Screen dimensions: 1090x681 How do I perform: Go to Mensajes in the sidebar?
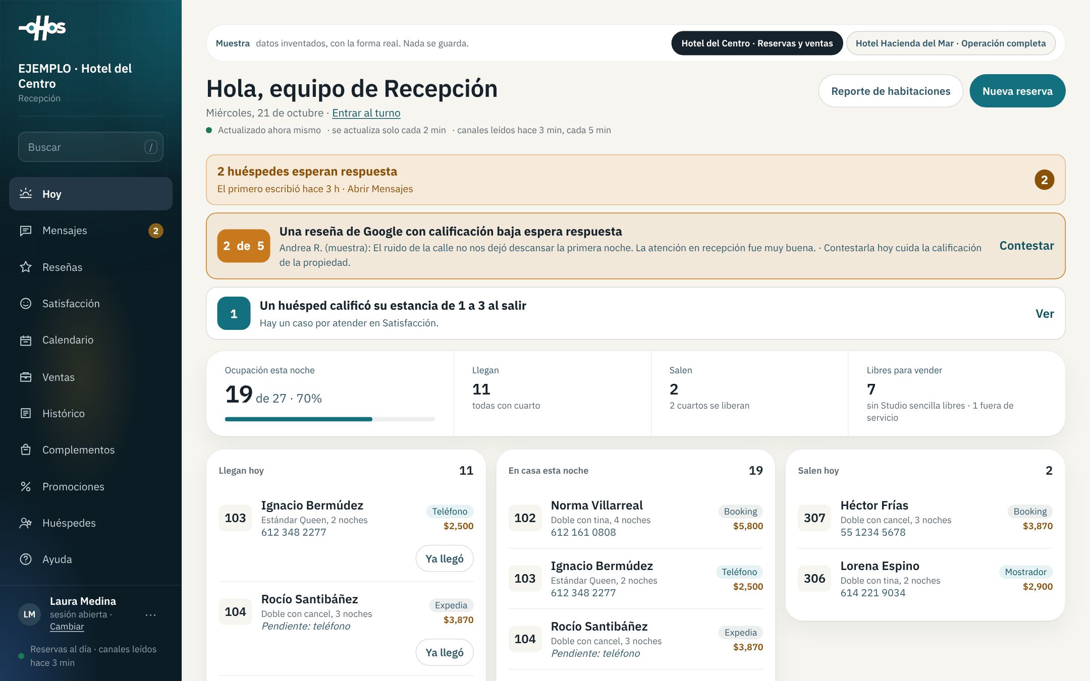click(x=91, y=231)
